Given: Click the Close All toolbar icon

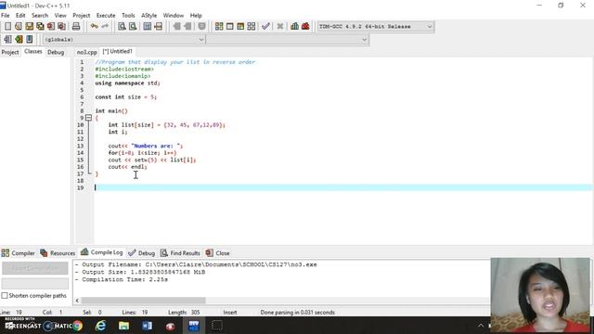Looking at the screenshot, I should (61, 26).
